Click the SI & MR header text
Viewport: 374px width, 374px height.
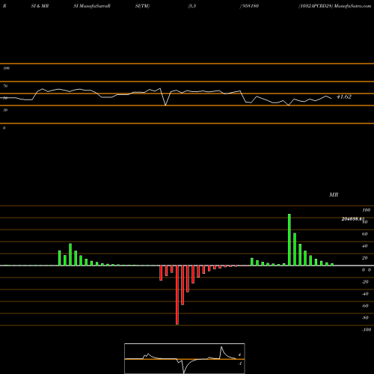point(40,6)
